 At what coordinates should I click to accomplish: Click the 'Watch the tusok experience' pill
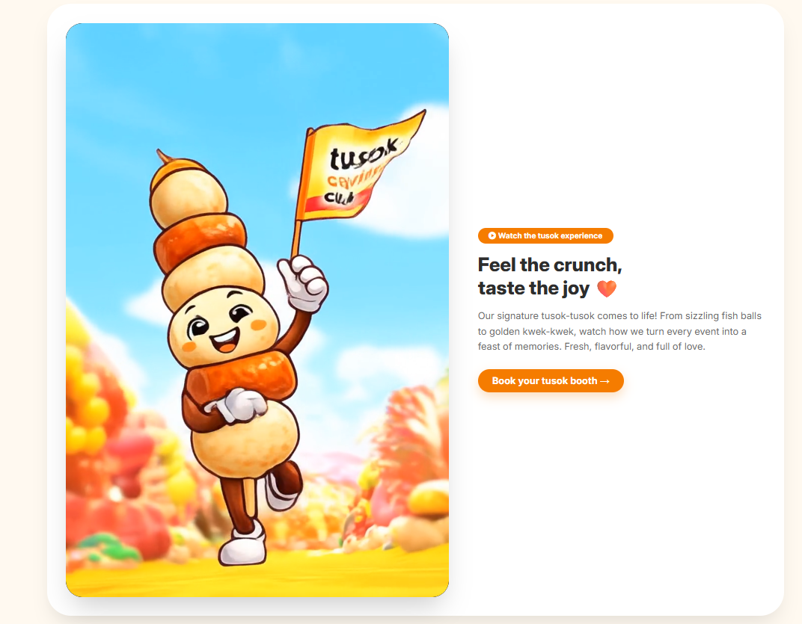pyautogui.click(x=545, y=235)
